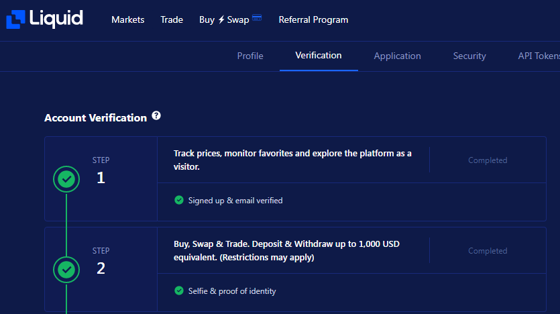The height and width of the screenshot is (314, 560).
Task: Click the check icon beside Selfie & proof of identity
Action: pos(179,291)
